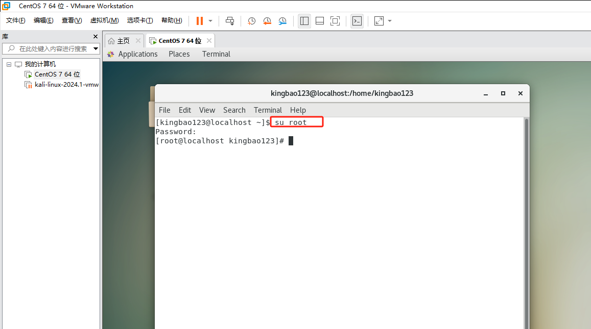591x329 pixels.
Task: Click the send Ctrl+Alt+Del icon
Action: pos(230,21)
